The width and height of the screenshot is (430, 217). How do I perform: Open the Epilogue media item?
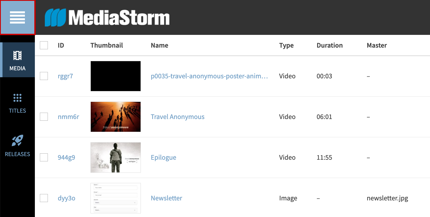pyautogui.click(x=163, y=157)
